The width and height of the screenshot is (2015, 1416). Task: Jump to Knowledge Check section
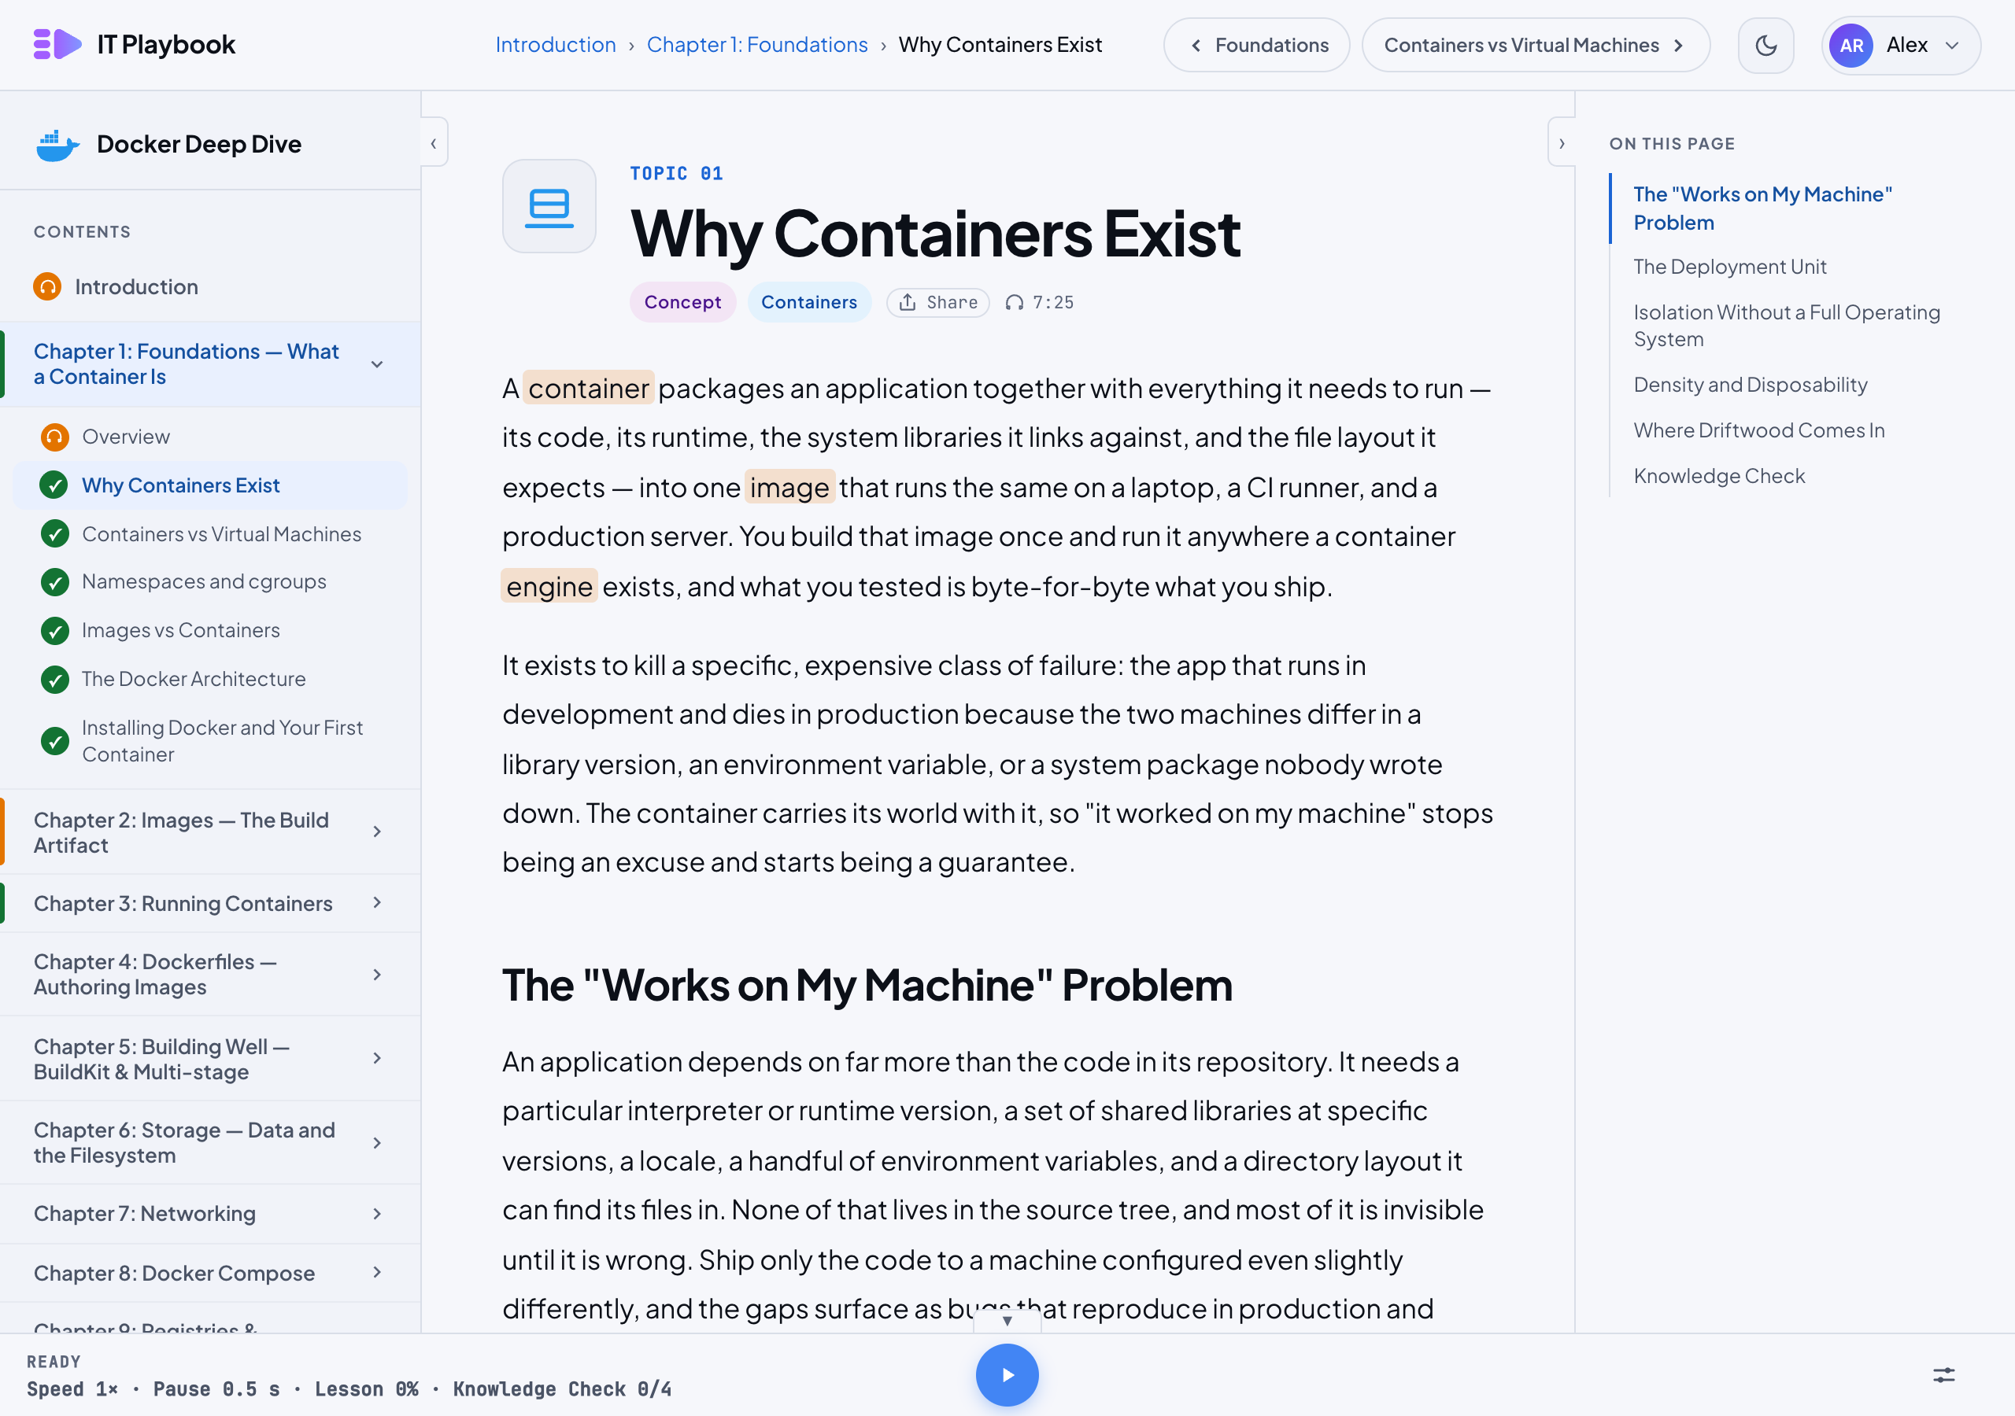tap(1719, 475)
